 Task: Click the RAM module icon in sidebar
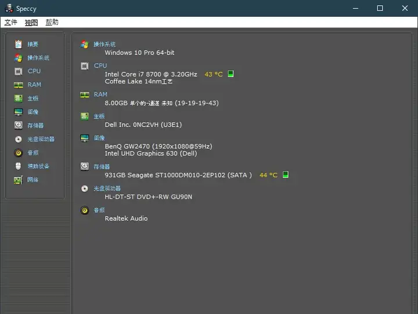(19, 85)
